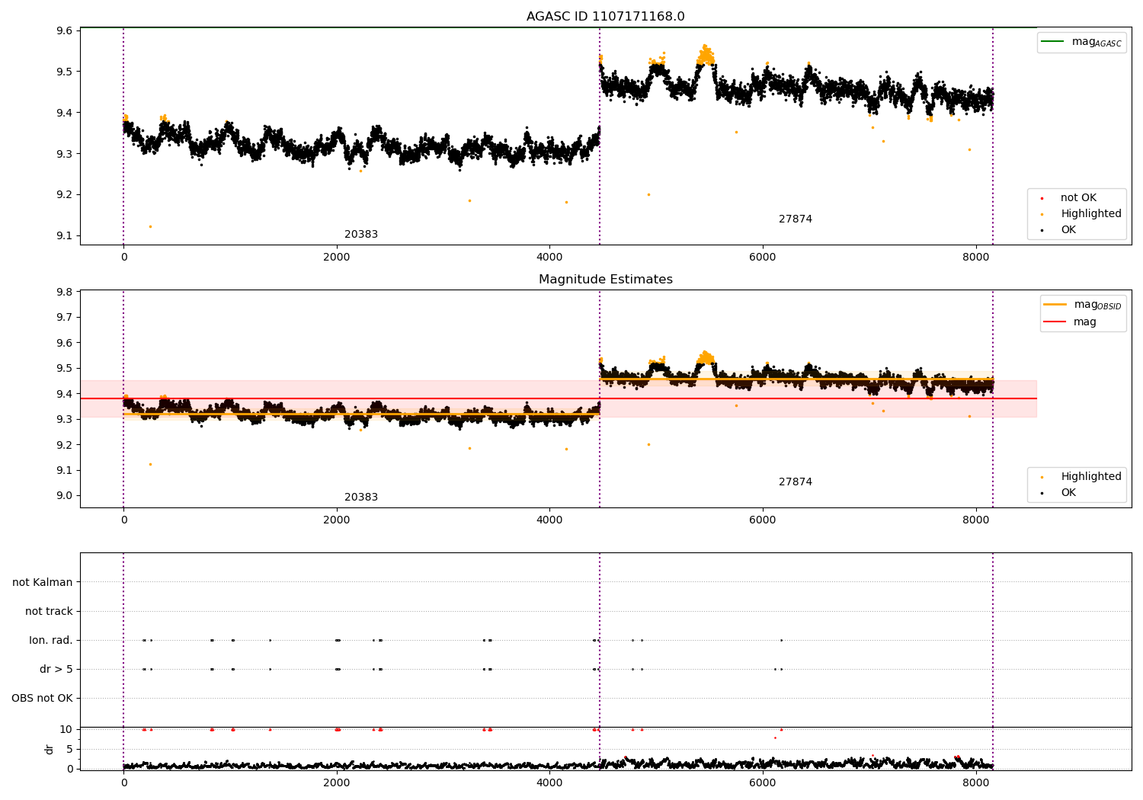Click the 'OBS not OK' axis label
This screenshot has height=800, width=1143.
(42, 698)
